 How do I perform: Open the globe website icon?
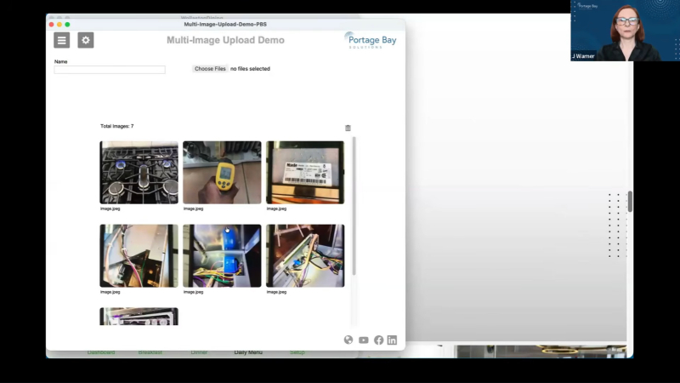click(x=348, y=340)
